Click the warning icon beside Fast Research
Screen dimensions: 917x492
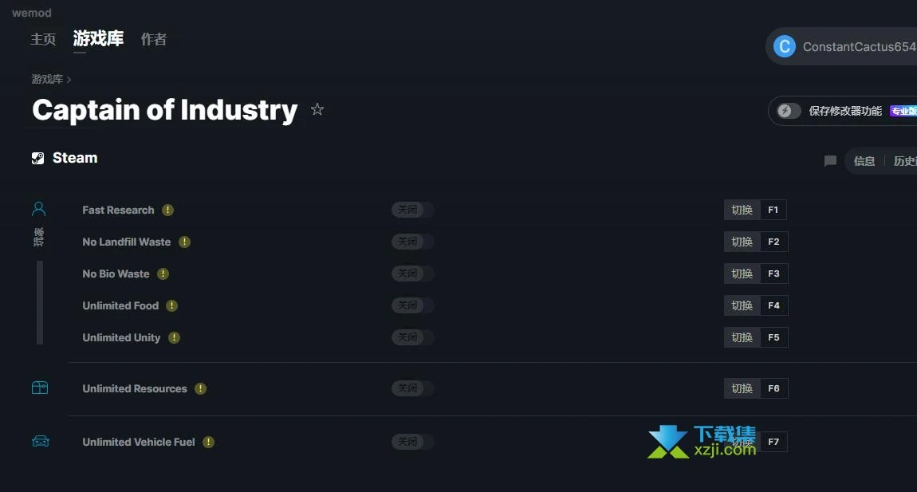(167, 210)
